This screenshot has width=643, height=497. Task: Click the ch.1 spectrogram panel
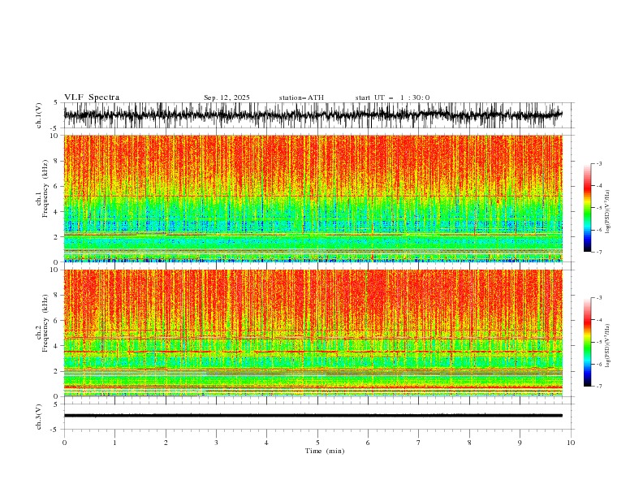(x=313, y=198)
